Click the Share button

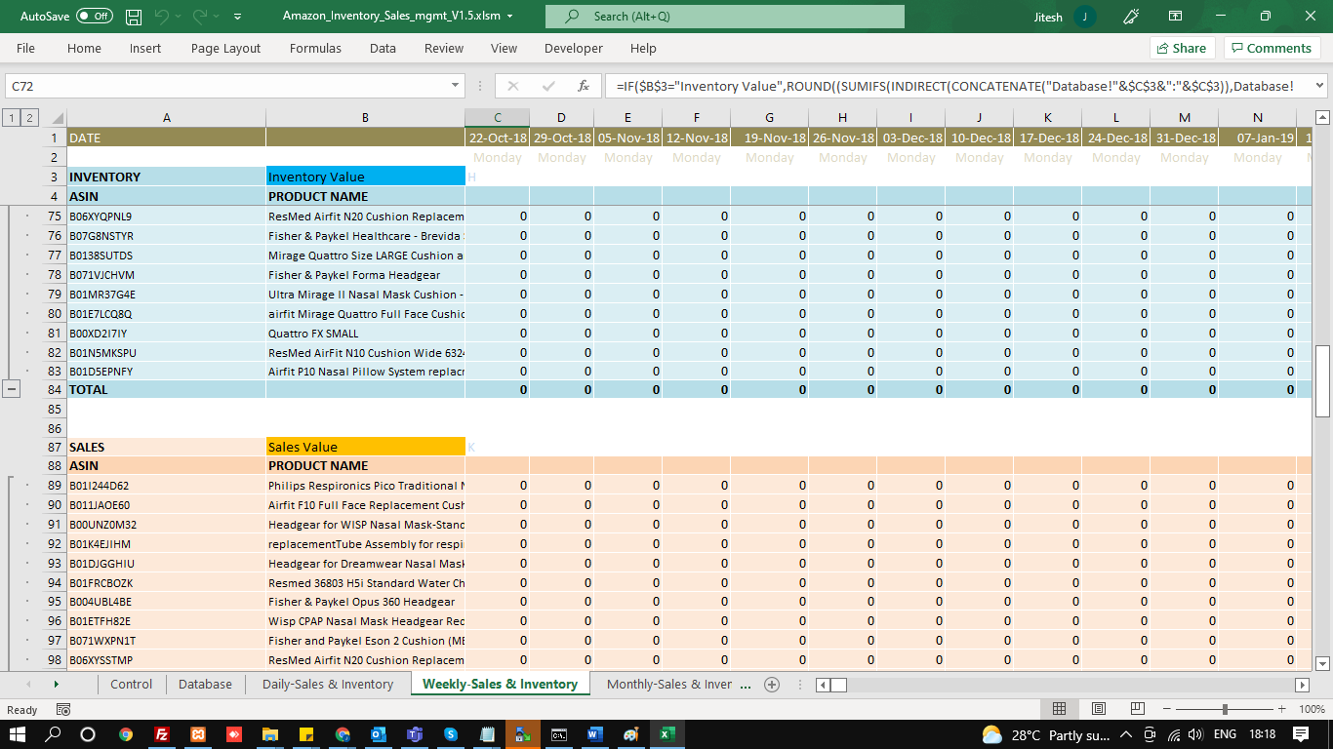point(1181,48)
